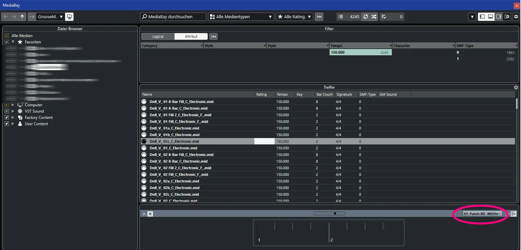The width and height of the screenshot is (521, 250).
Task: Sort results by the Name column header
Action: (197, 94)
